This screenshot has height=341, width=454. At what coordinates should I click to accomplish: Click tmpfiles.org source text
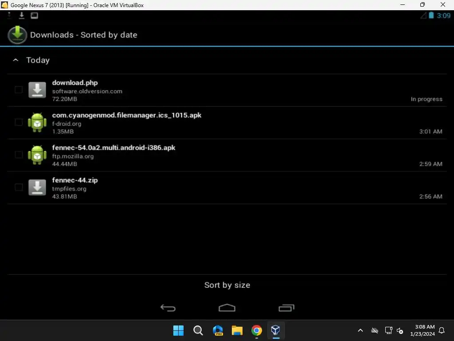click(69, 188)
